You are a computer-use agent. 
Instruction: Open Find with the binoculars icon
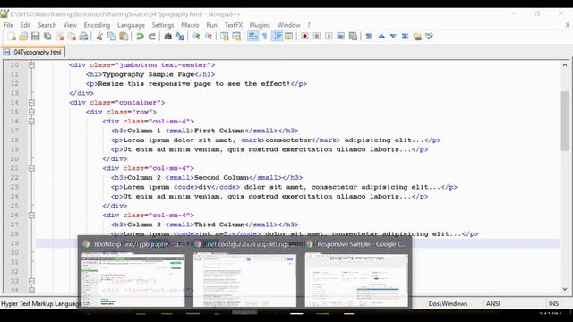[x=167, y=37]
